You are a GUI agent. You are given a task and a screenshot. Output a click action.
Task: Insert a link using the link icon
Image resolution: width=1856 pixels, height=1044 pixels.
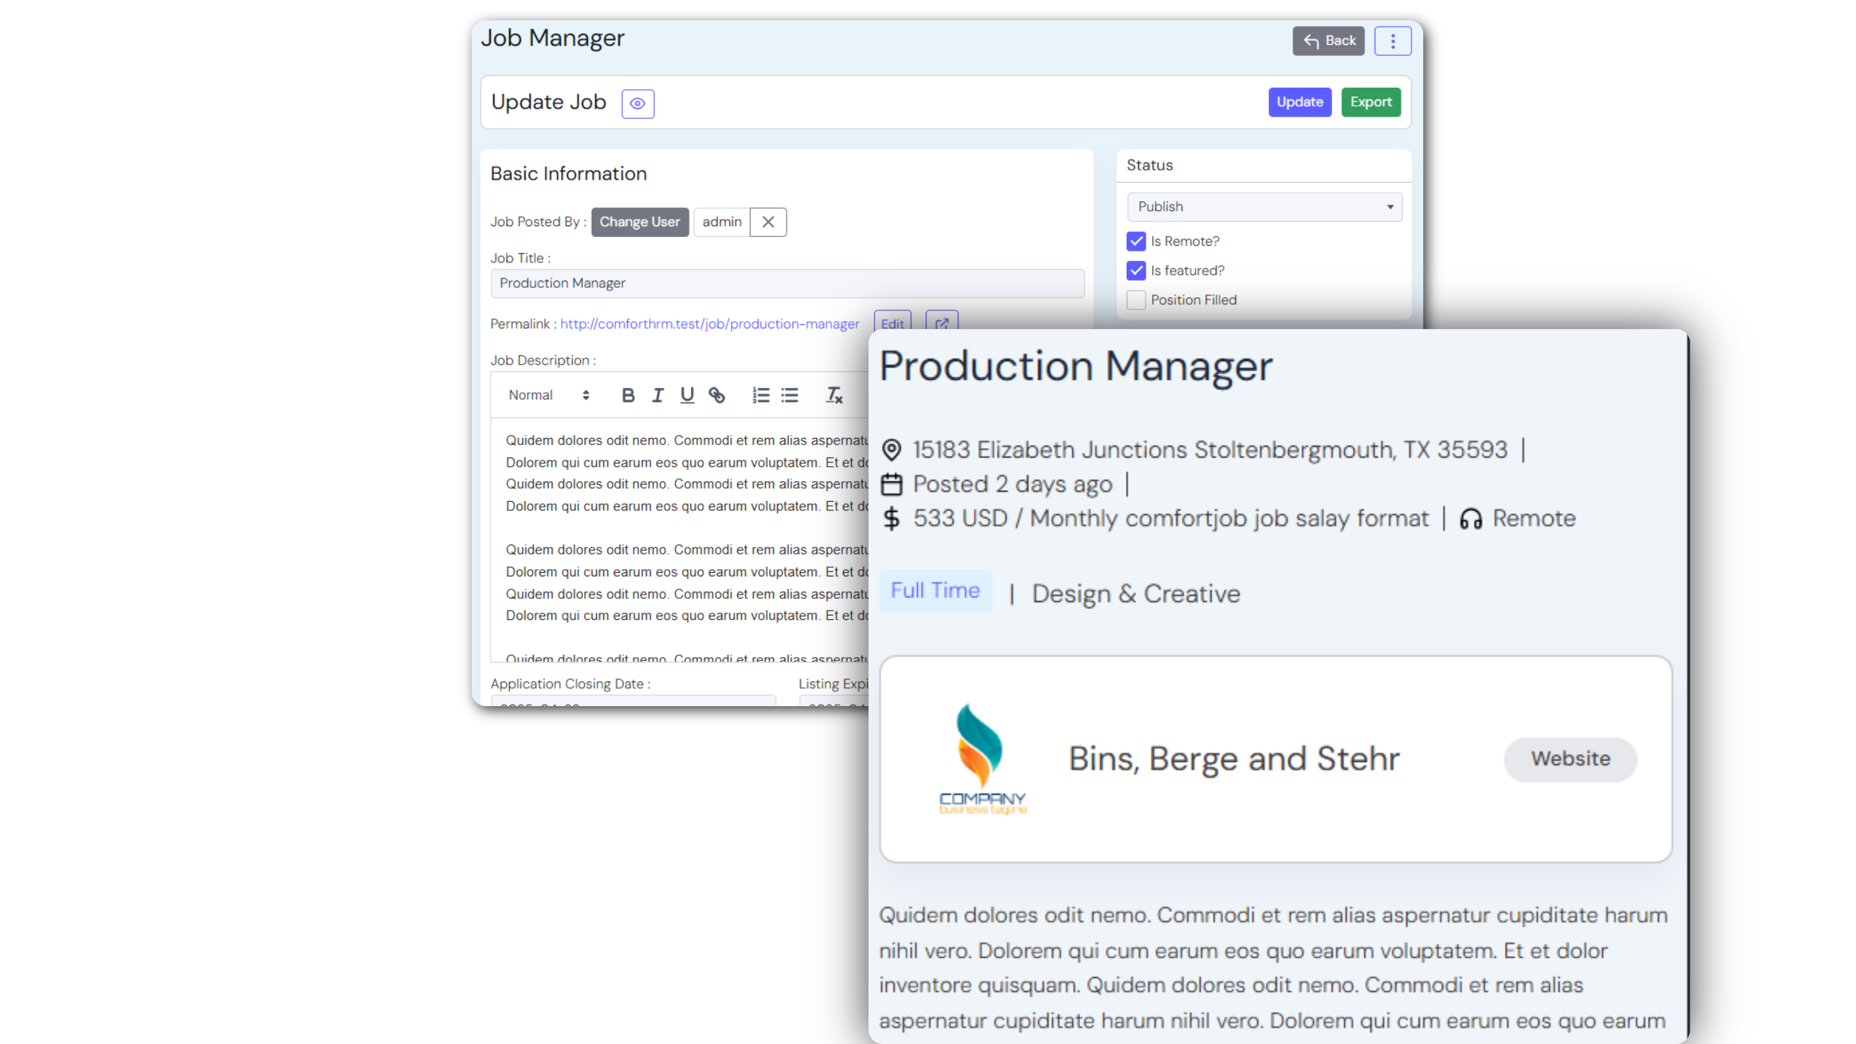pos(716,395)
